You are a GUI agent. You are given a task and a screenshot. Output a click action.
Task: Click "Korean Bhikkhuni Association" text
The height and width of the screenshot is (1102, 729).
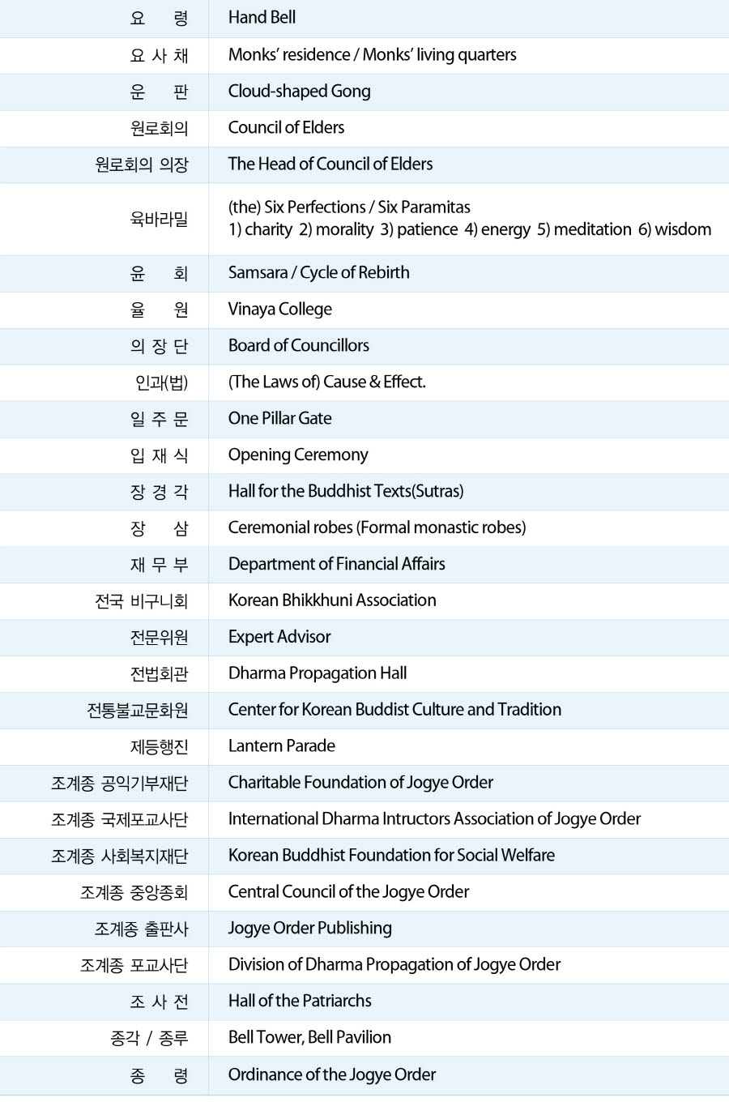(x=332, y=601)
